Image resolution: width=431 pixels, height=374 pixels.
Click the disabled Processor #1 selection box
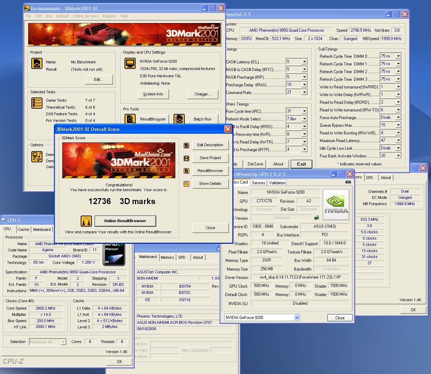[48, 342]
